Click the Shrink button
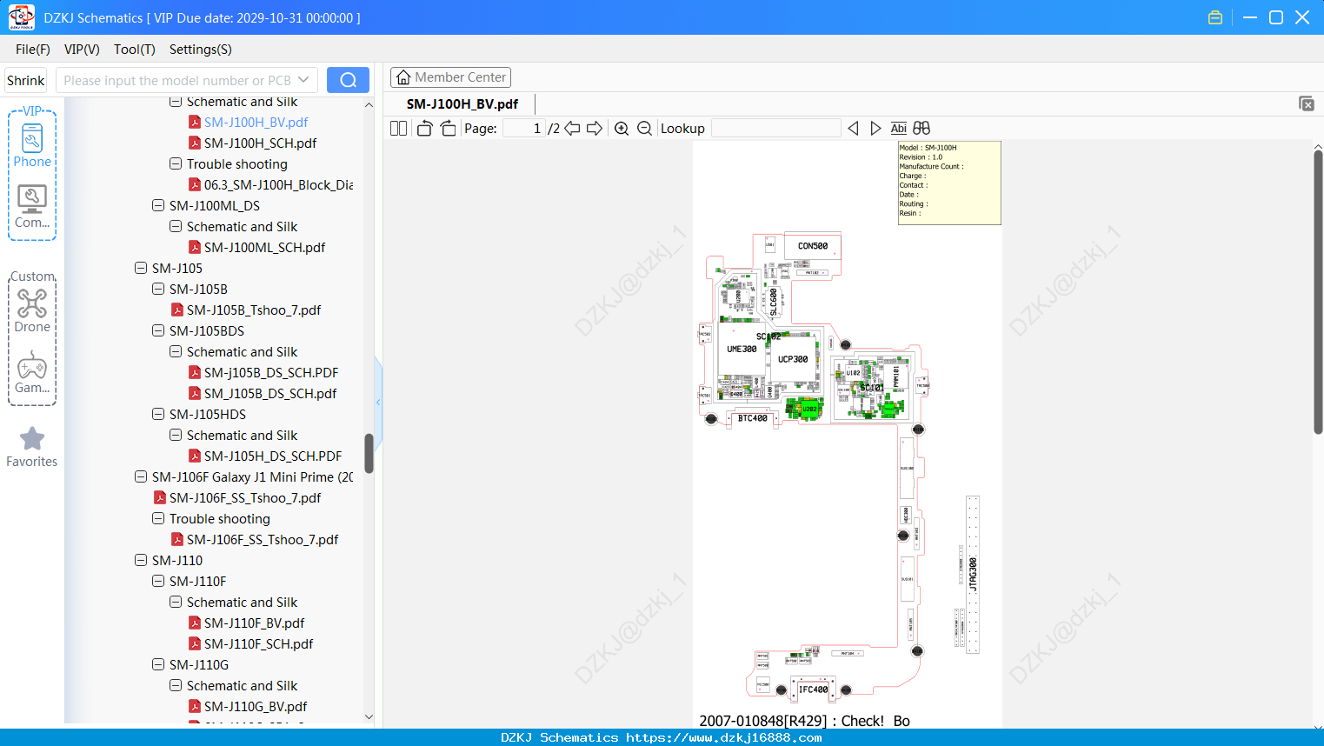The height and width of the screenshot is (746, 1324). click(25, 80)
